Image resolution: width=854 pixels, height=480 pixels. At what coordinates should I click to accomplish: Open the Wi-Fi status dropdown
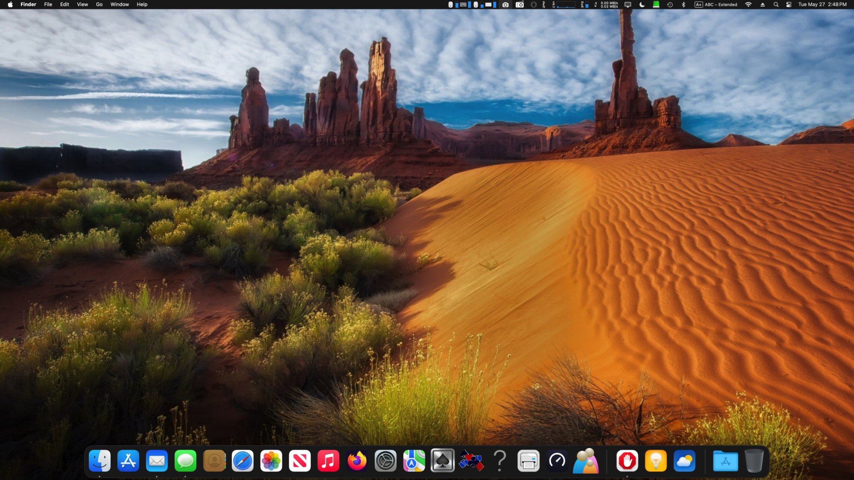pos(748,5)
